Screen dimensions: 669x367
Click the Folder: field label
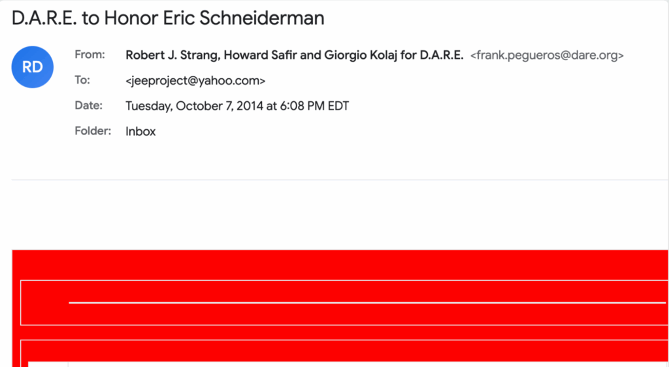(92, 131)
